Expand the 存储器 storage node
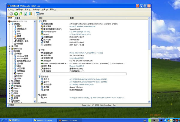This screenshot has width=180, height=122. click(10, 83)
